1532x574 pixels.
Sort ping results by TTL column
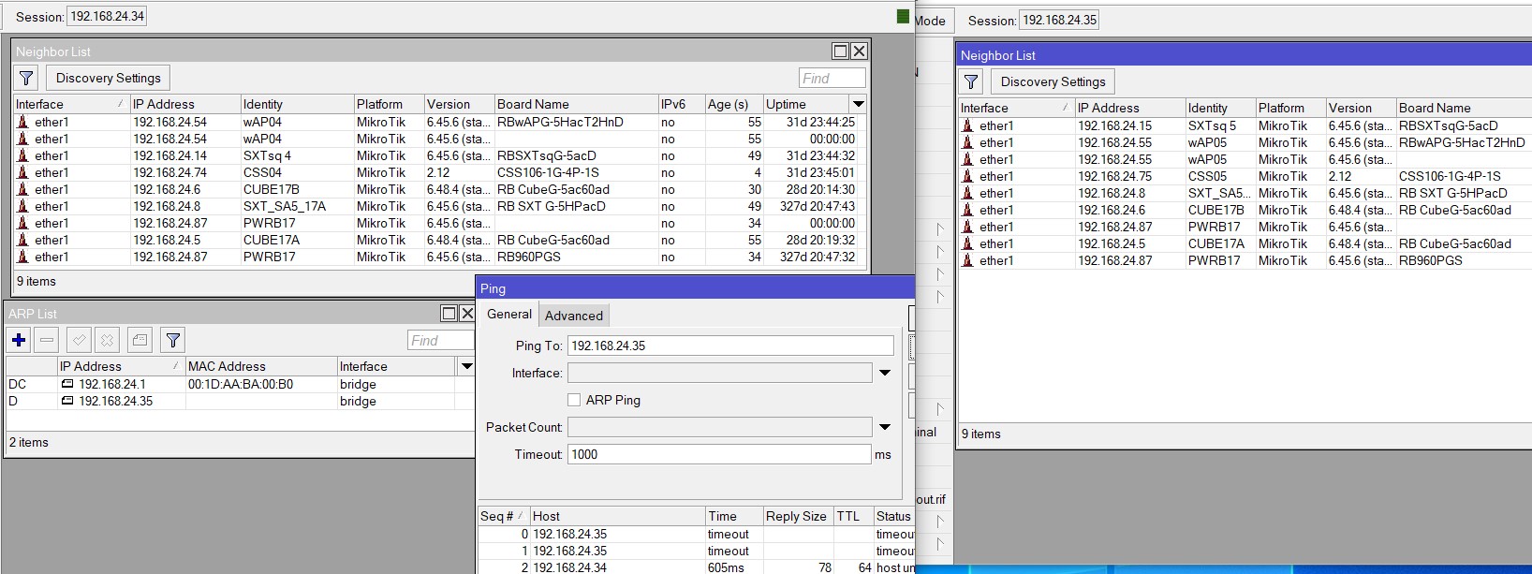pos(853,516)
